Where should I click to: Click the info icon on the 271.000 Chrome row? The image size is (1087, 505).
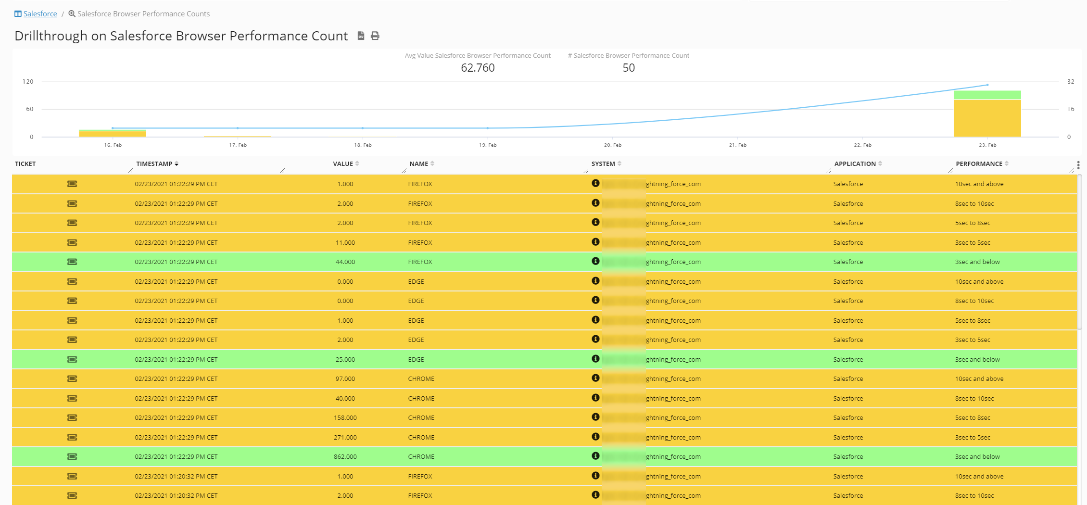point(595,437)
